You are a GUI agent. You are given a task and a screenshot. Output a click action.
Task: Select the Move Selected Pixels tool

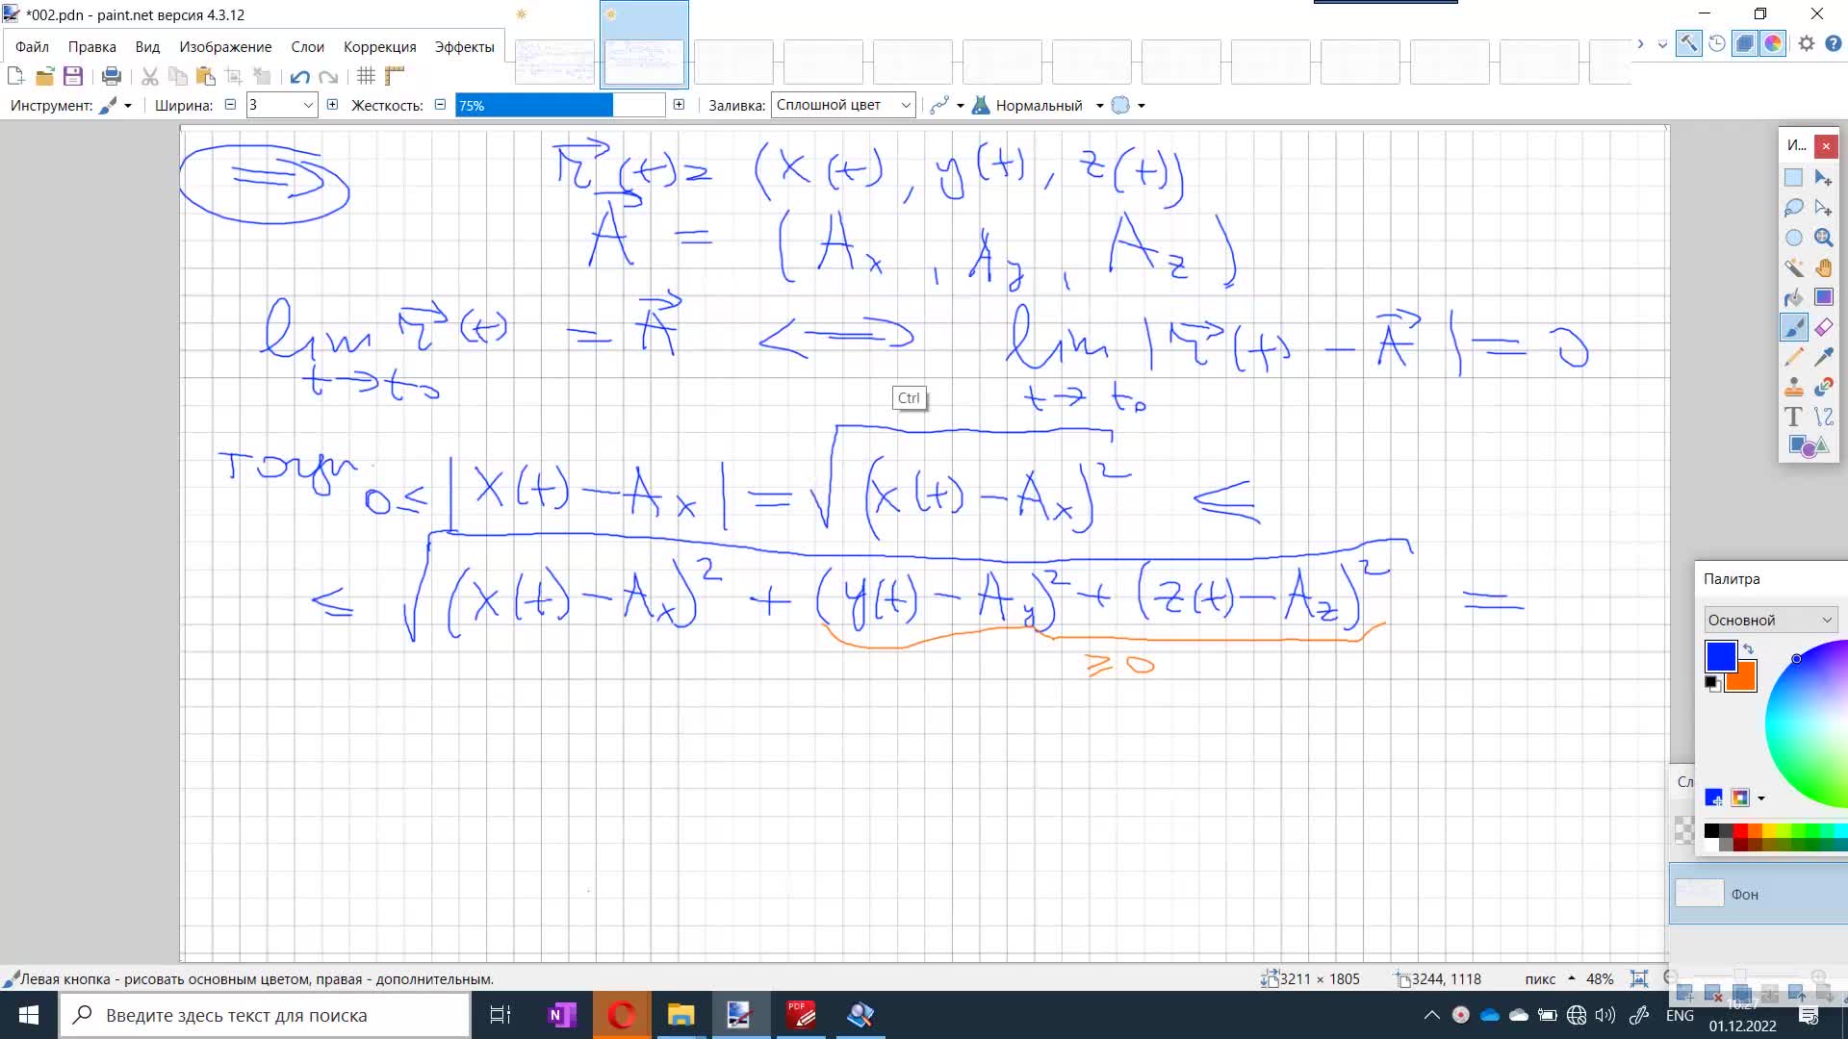tap(1823, 178)
